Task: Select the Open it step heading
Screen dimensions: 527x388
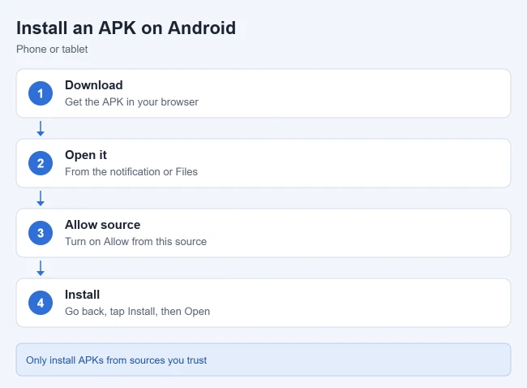Action: (x=86, y=155)
